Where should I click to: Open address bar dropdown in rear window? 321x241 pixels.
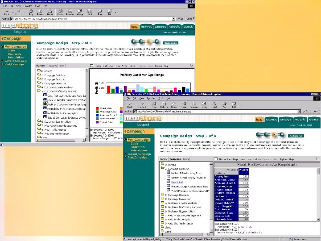173,19
